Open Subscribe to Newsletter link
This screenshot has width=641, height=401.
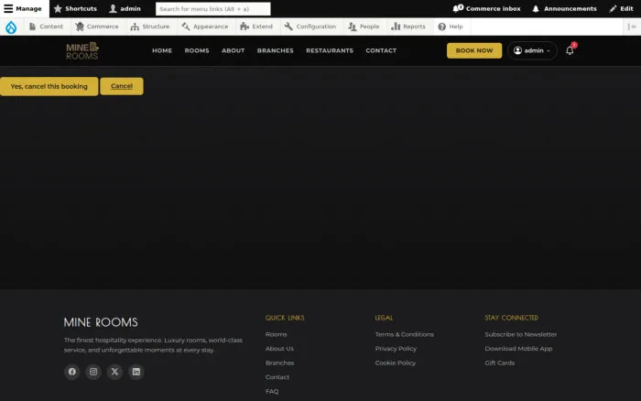point(521,334)
